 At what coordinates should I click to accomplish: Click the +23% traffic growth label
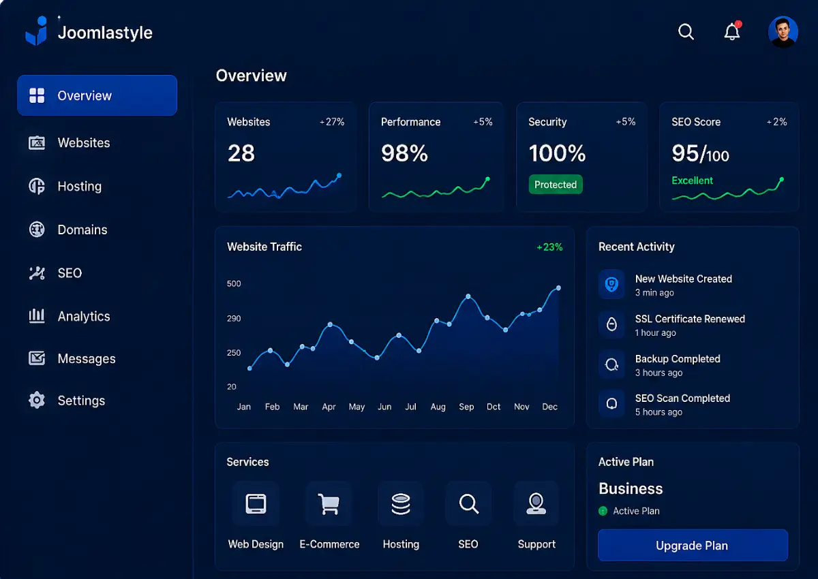coord(549,247)
